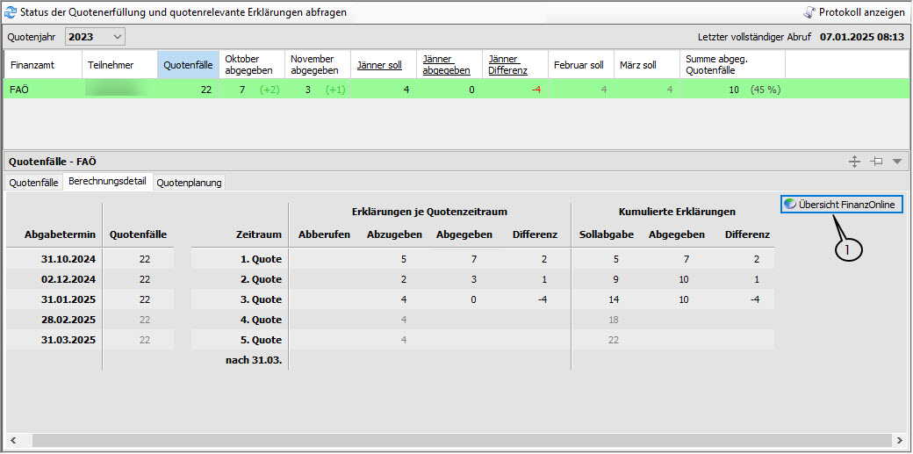
Task: Click the left scroll arrow at bottom
Action: tap(12, 439)
